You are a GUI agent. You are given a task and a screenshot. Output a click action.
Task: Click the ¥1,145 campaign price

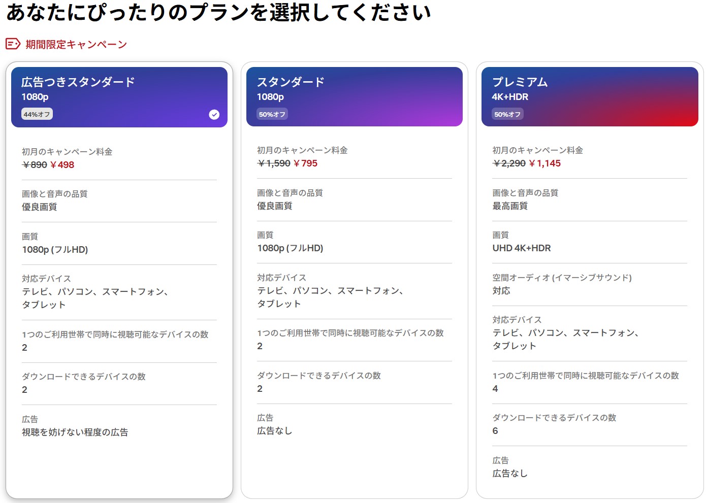[545, 163]
